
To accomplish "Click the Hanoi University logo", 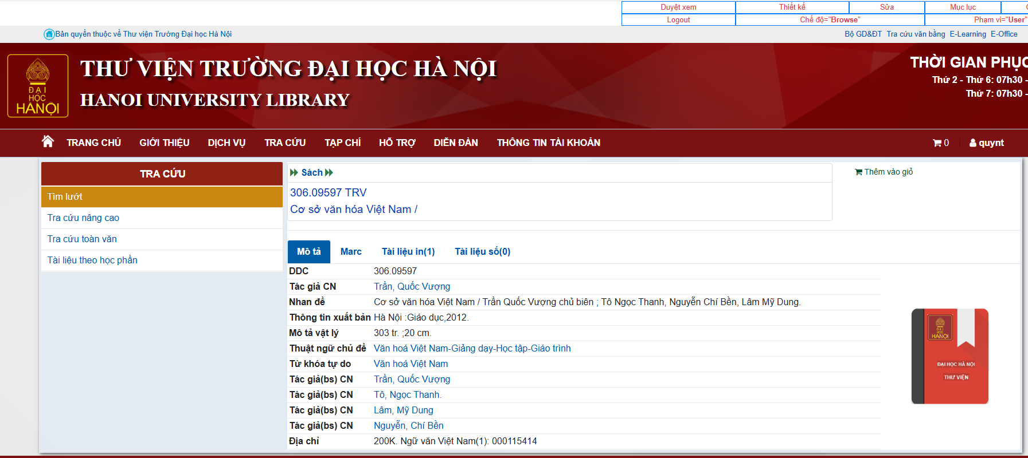I will pyautogui.click(x=38, y=86).
